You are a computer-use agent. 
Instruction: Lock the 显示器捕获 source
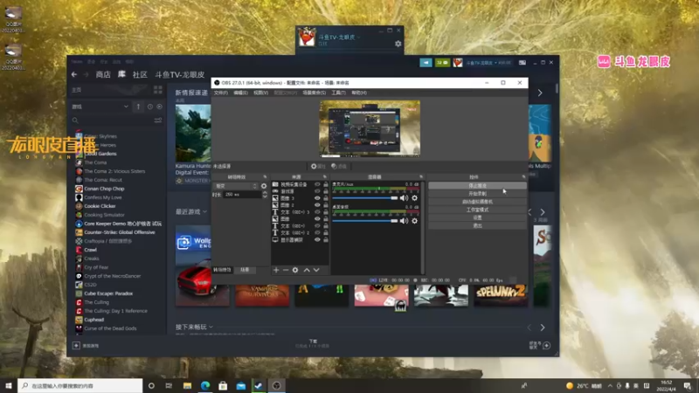pos(326,239)
